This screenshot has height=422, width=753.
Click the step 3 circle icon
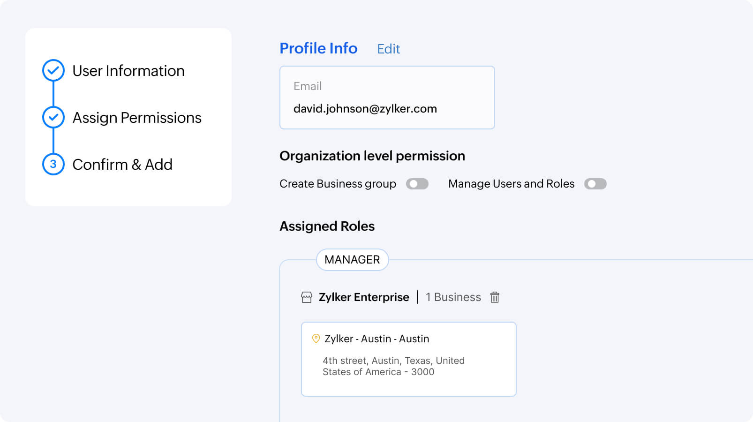(53, 164)
